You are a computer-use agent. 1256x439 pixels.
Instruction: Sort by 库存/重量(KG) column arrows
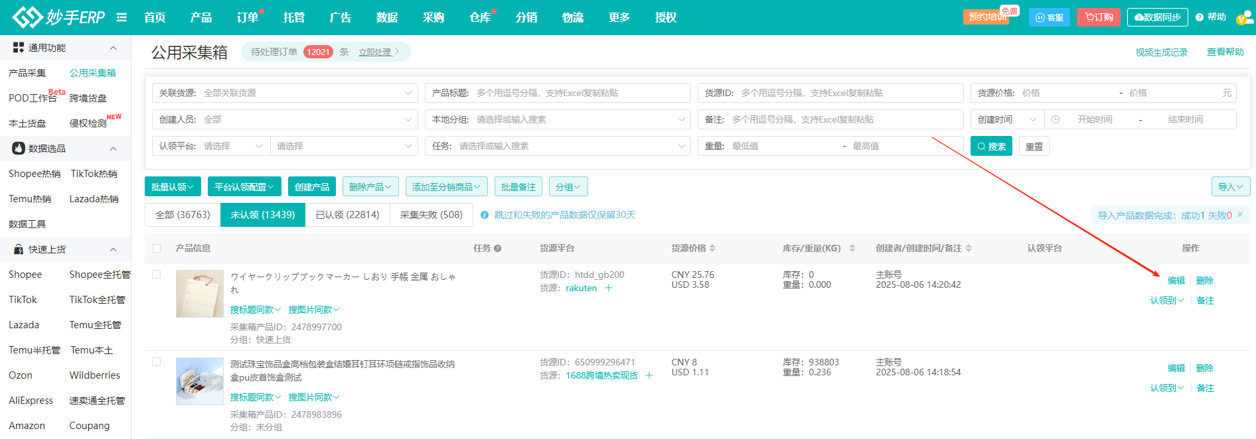[852, 248]
